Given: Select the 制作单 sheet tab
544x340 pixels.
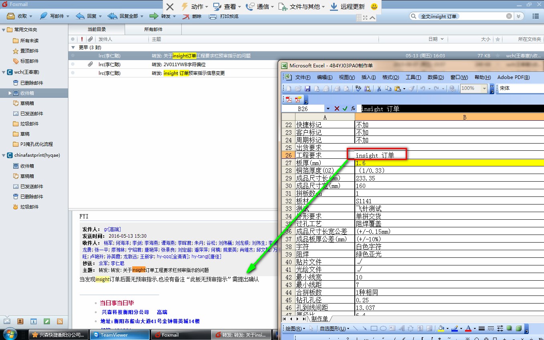Looking at the screenshot, I should click(x=320, y=319).
